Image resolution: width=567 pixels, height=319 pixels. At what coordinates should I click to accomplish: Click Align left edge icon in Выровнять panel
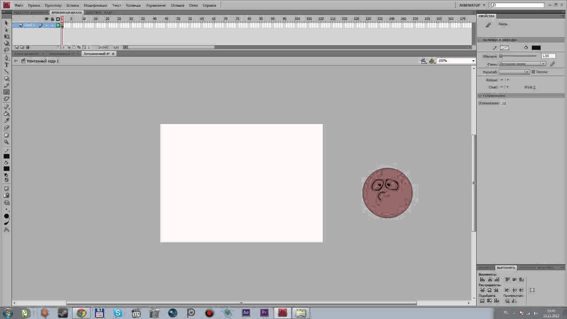pyautogui.click(x=482, y=279)
